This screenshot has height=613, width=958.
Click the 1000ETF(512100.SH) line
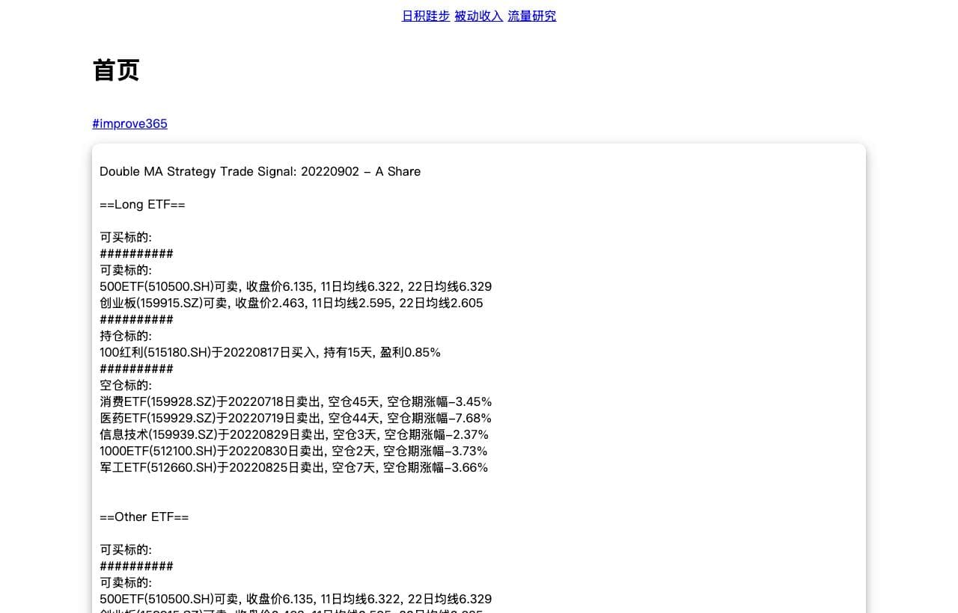pyautogui.click(x=293, y=451)
